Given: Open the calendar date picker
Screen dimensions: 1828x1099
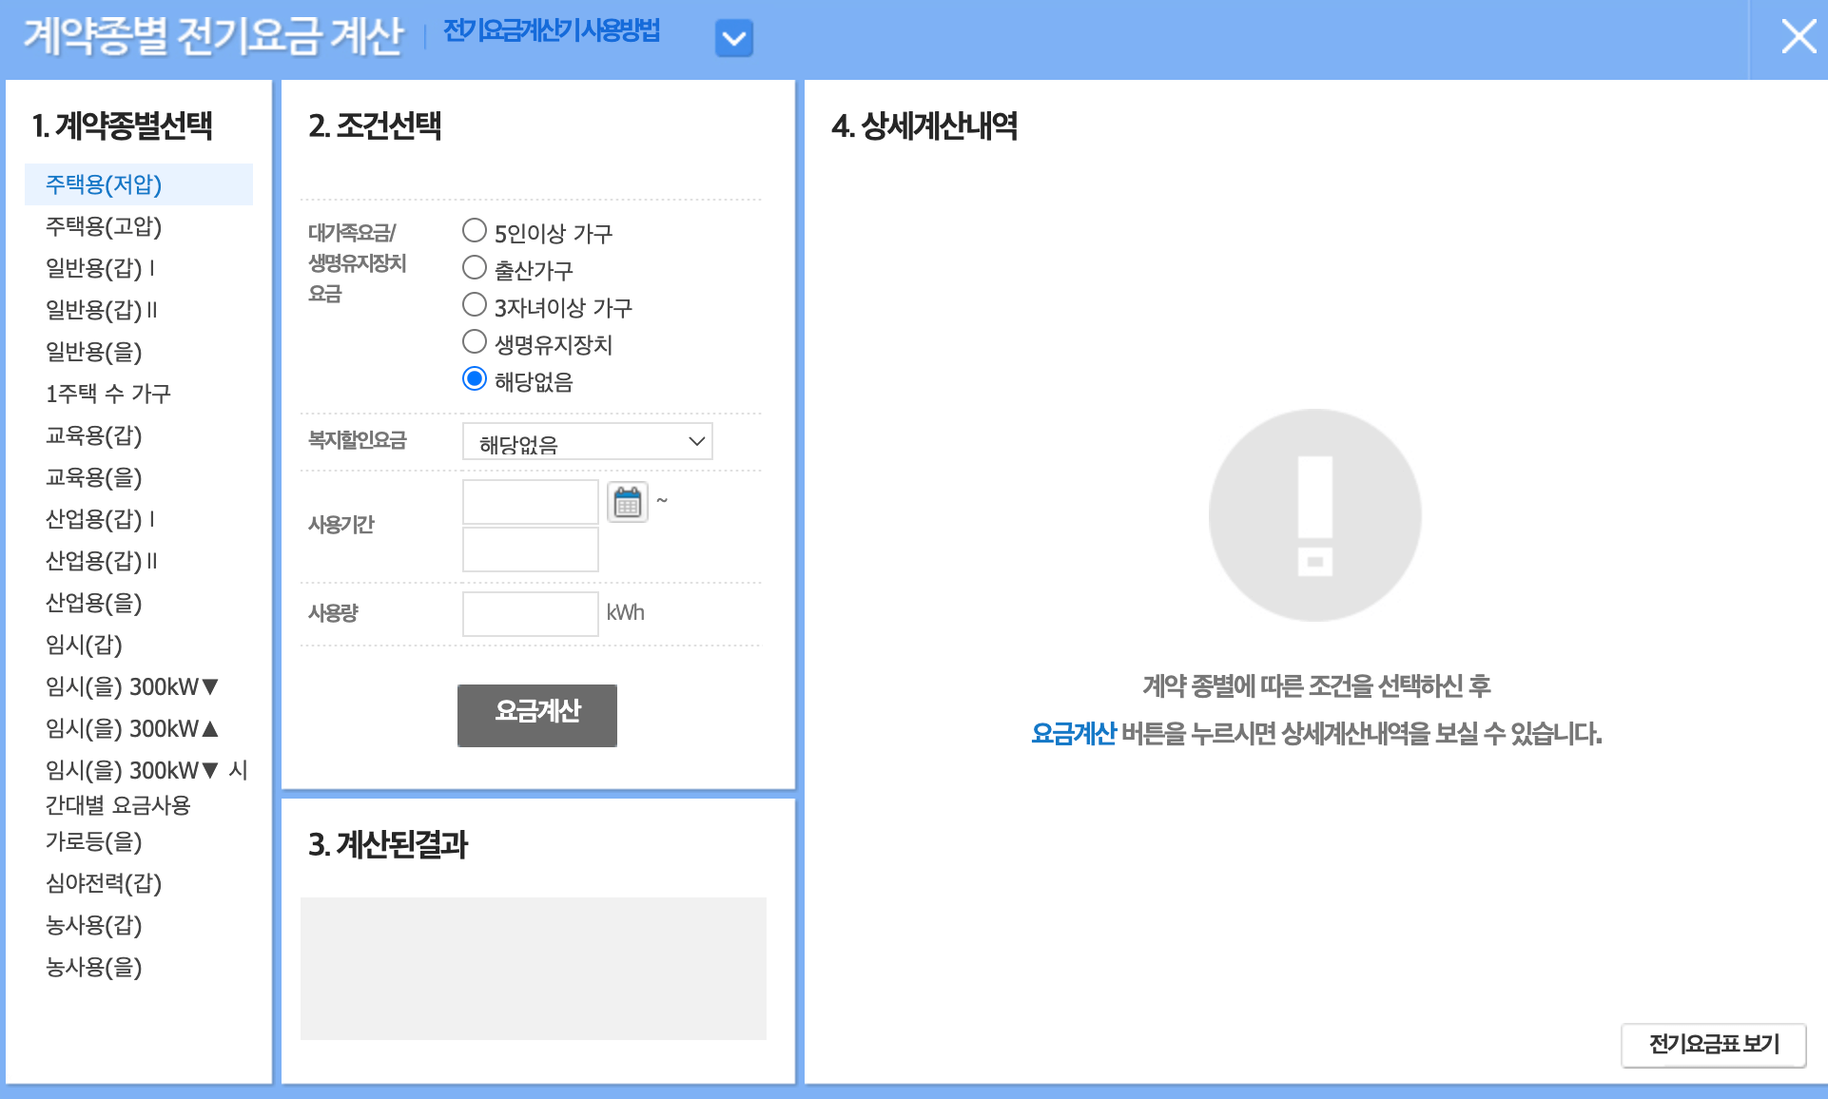Looking at the screenshot, I should point(627,501).
